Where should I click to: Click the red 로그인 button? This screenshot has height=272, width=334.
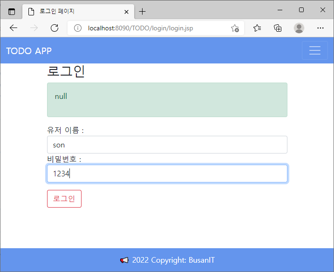pos(64,199)
